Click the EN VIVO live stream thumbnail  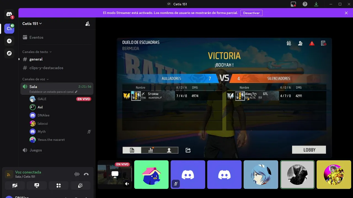click(115, 174)
